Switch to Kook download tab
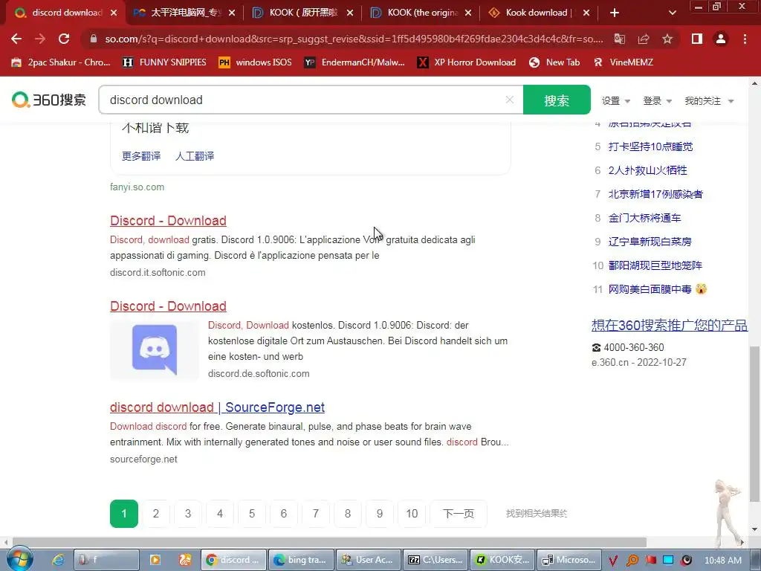 click(x=539, y=13)
